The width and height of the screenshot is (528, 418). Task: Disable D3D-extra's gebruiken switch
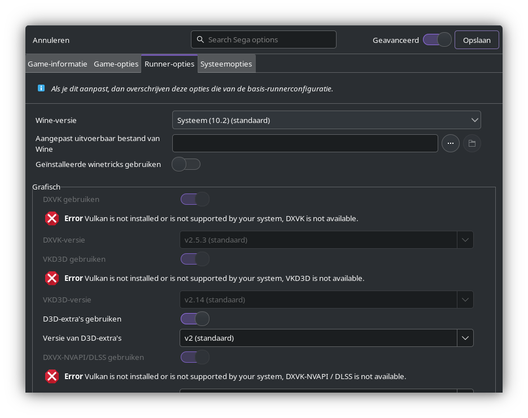[x=195, y=319]
